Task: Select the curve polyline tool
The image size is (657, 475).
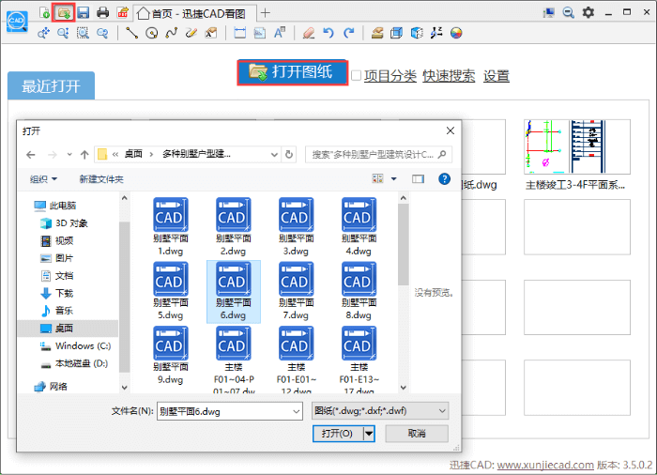Action: coord(172,33)
